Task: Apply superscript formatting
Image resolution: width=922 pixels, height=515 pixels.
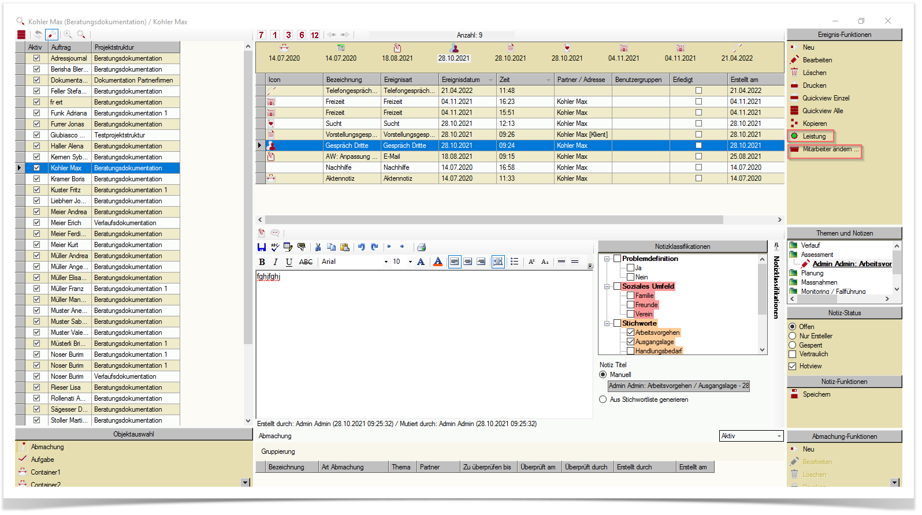Action: [x=531, y=262]
